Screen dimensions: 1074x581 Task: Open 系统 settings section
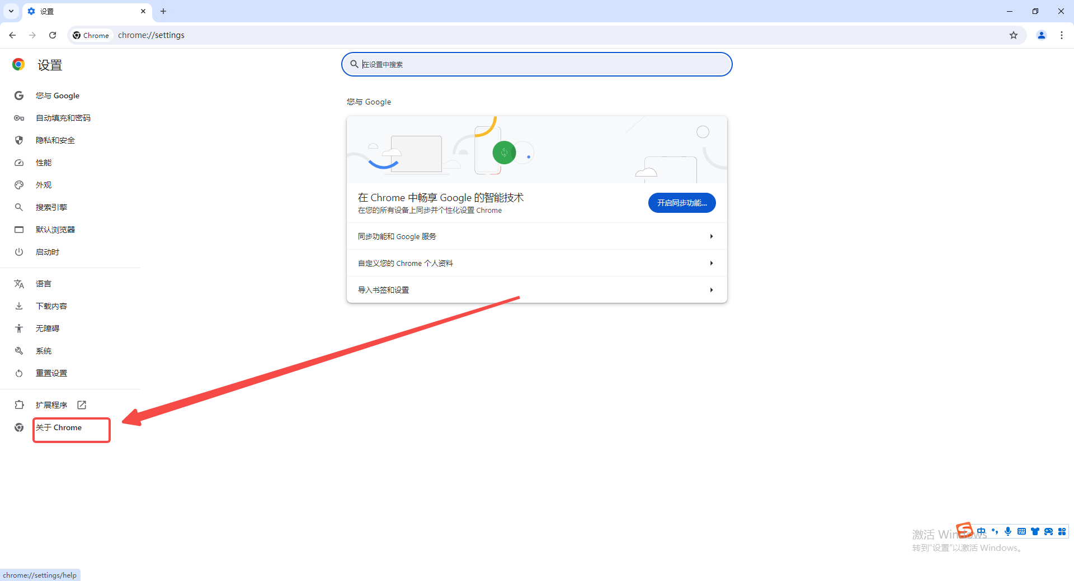44,351
